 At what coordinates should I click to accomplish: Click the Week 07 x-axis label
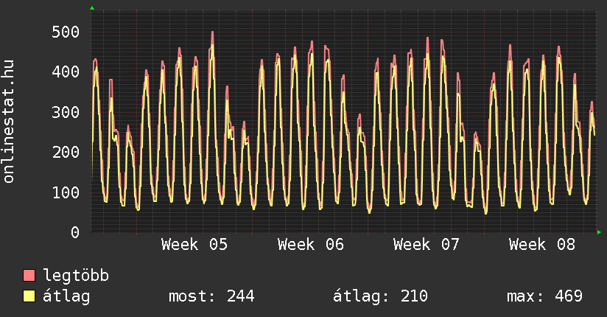427,245
